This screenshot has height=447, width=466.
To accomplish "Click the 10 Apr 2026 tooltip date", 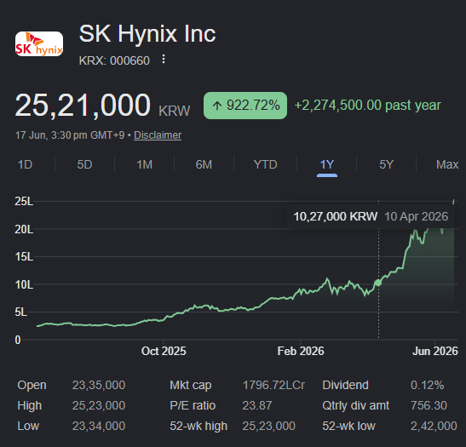I will point(416,216).
